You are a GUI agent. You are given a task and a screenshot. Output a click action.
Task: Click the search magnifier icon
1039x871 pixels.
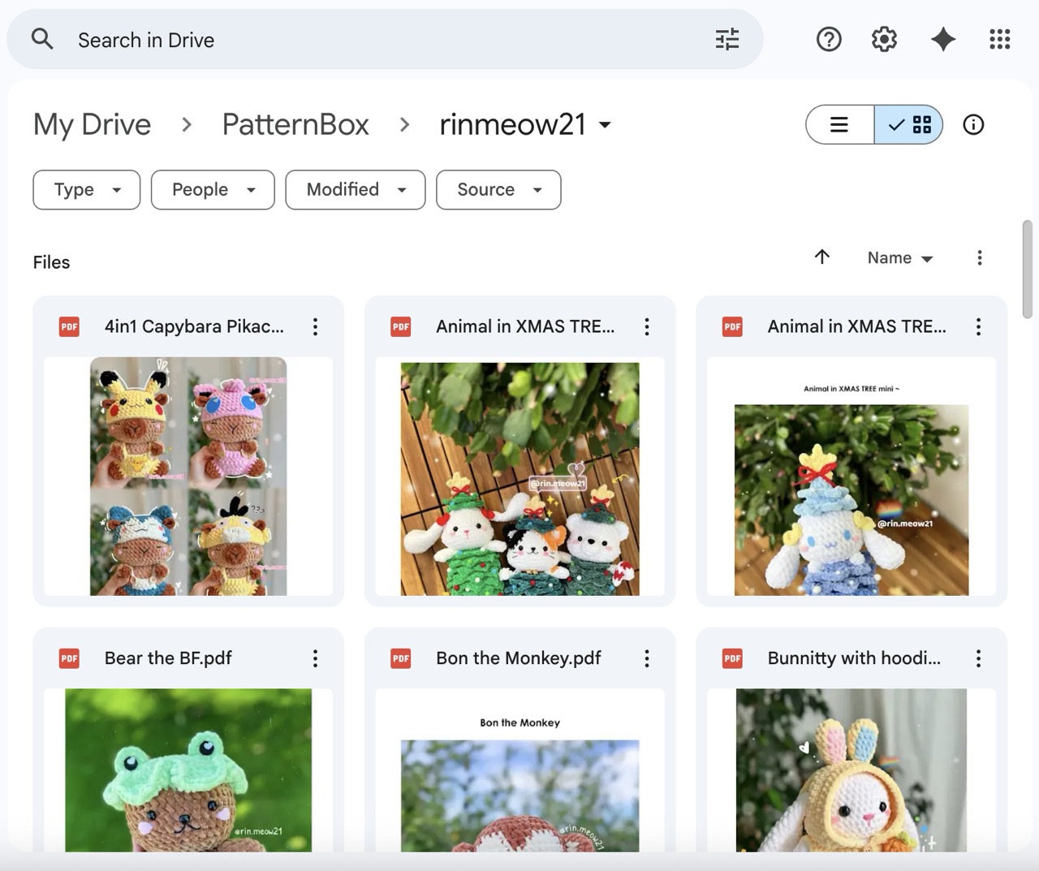click(42, 39)
